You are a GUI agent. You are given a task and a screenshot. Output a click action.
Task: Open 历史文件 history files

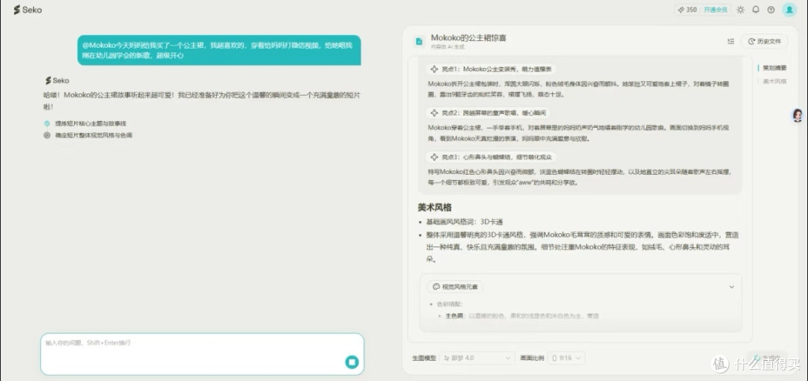[764, 41]
